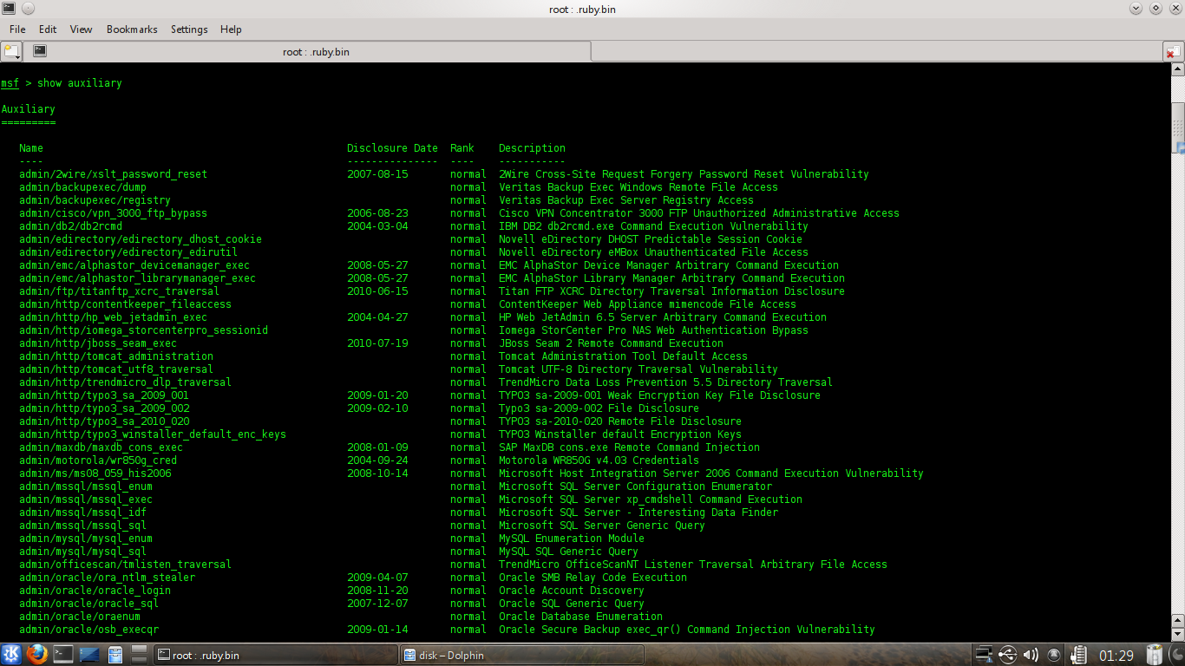Open the File menu

pyautogui.click(x=17, y=29)
